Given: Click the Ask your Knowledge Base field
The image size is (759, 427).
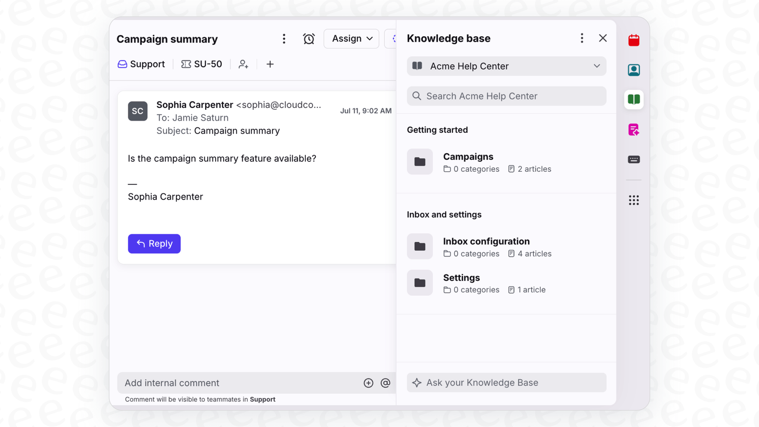Looking at the screenshot, I should click(506, 382).
